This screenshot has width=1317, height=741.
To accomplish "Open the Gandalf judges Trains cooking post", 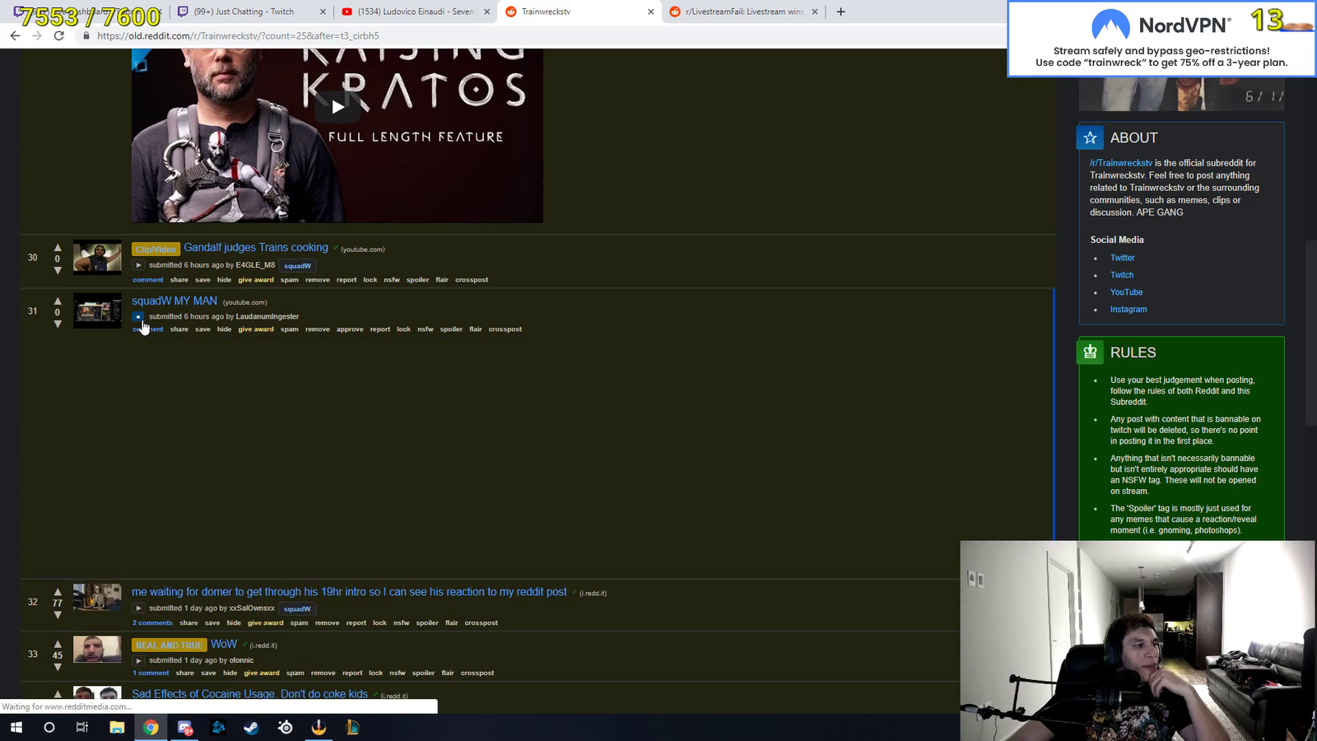I will [x=256, y=247].
